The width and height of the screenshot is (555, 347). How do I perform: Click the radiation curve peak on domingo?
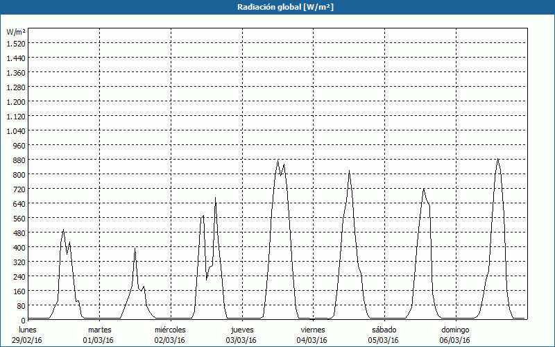[497, 160]
